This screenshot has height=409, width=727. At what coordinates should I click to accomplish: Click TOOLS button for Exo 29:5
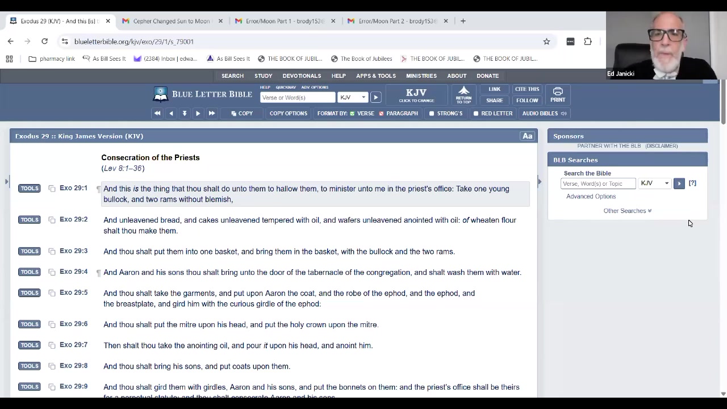tap(30, 293)
